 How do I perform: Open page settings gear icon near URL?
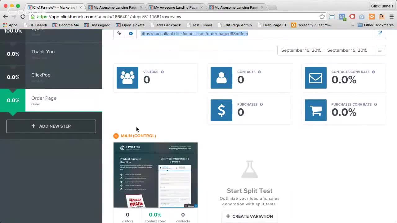tap(131, 33)
